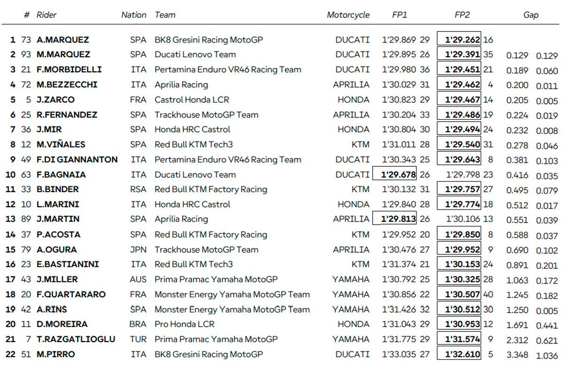Click the FP2 column header
This screenshot has width=564, height=365.
click(x=462, y=15)
